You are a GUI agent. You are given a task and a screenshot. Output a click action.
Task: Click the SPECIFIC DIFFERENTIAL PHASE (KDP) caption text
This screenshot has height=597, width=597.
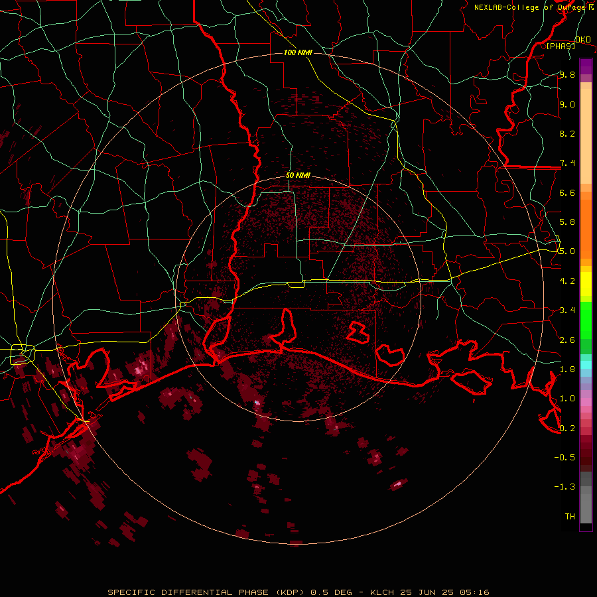pyautogui.click(x=206, y=592)
